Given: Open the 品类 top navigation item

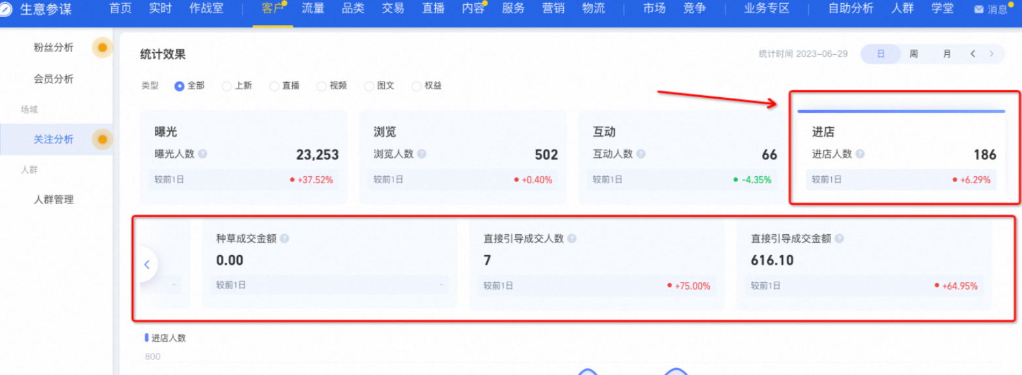Looking at the screenshot, I should 353,9.
